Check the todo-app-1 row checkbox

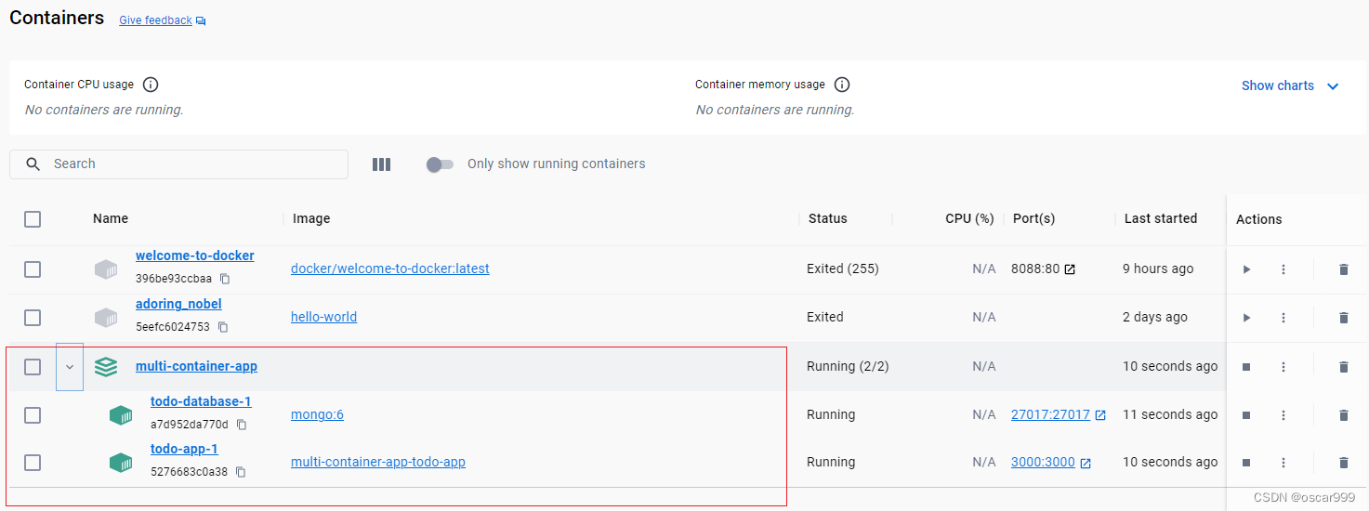click(x=33, y=463)
